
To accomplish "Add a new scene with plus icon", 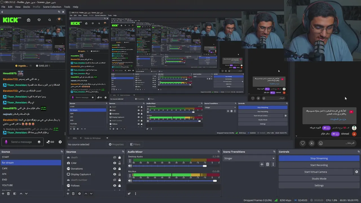I will pyautogui.click(x=3, y=193).
